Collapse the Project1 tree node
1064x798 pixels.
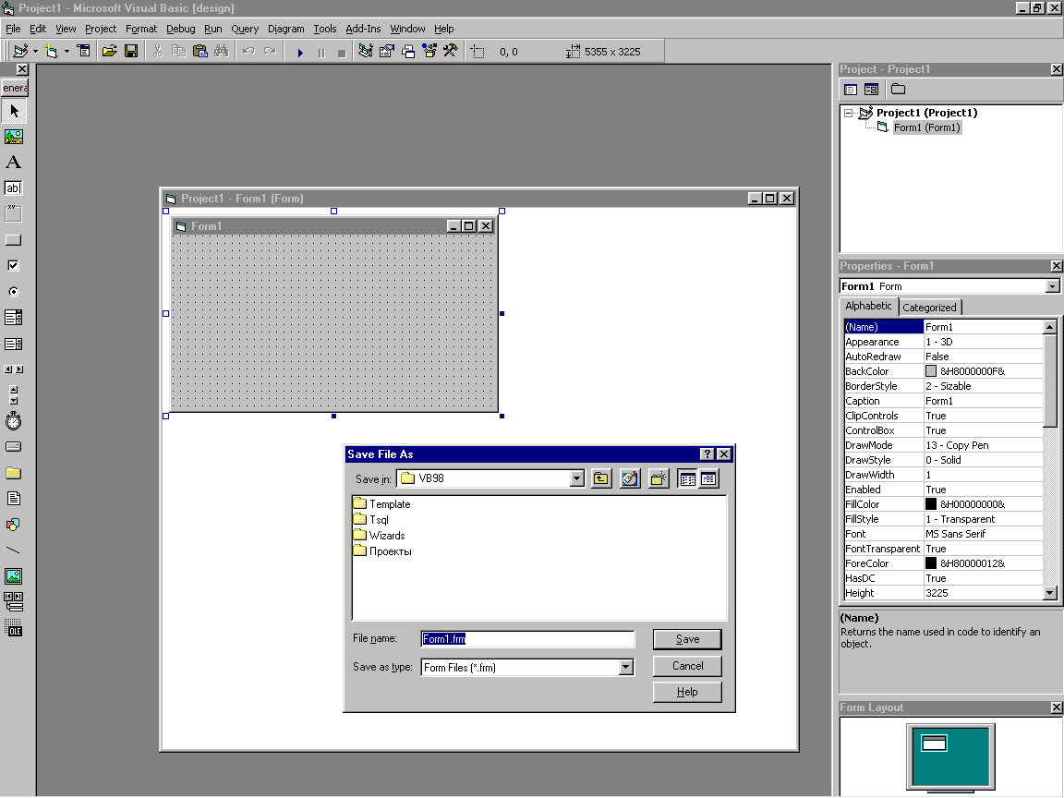click(x=848, y=113)
